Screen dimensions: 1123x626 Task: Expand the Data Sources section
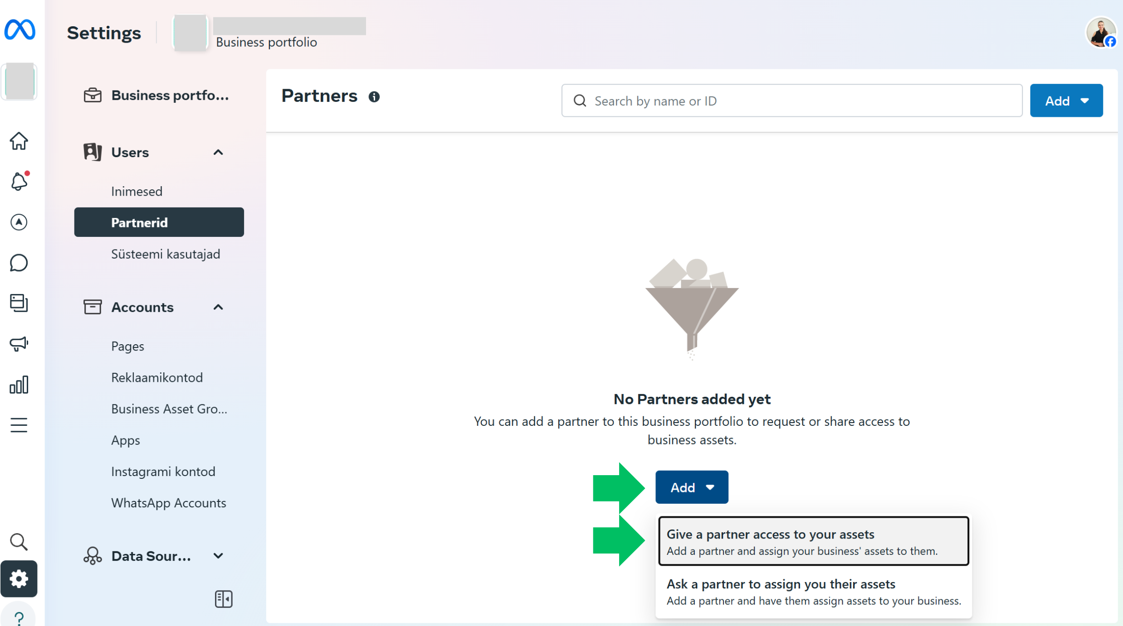pos(218,556)
